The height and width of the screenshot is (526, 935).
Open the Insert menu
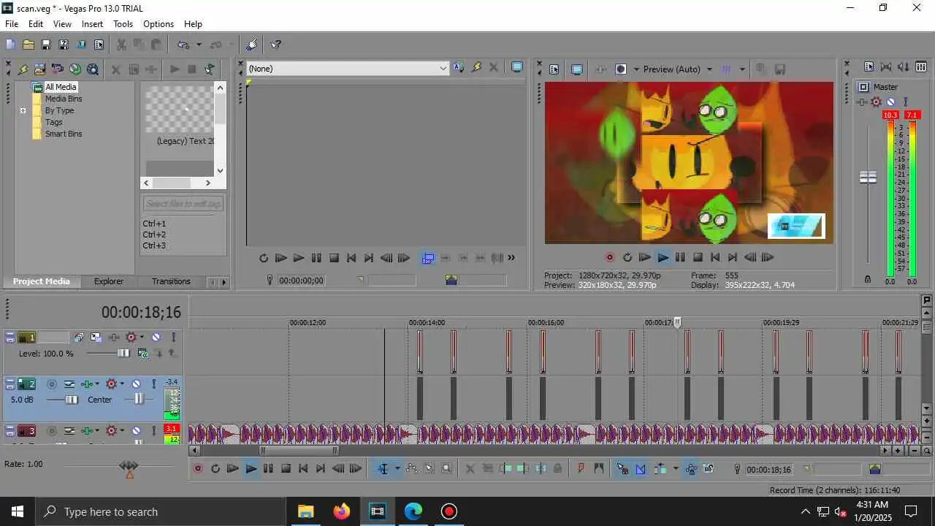pos(92,24)
